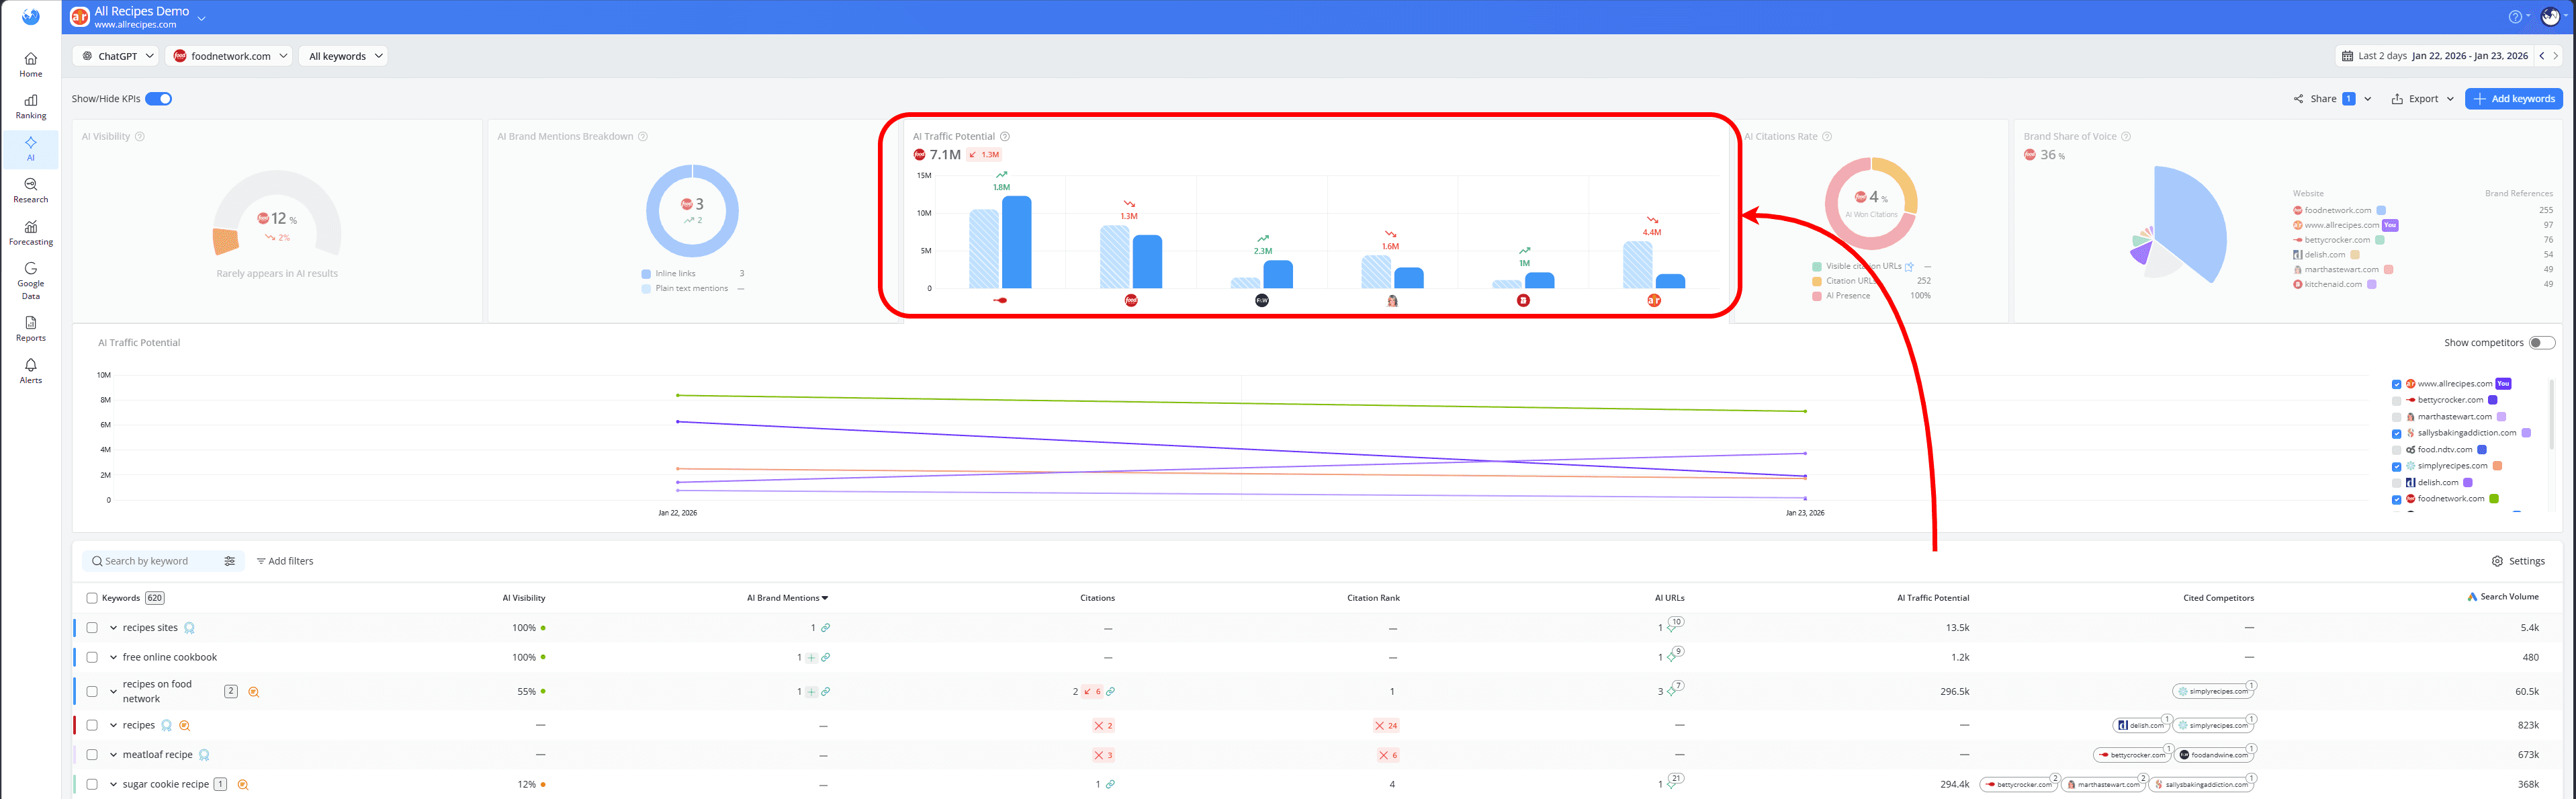
Task: Open the Reports section
Action: click(x=30, y=330)
